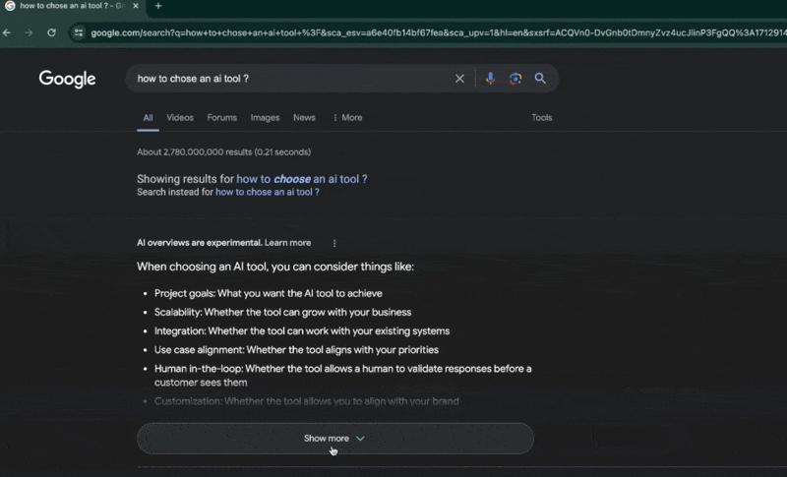This screenshot has width=787, height=477.
Task: Switch to the News tab
Action: [x=304, y=118]
